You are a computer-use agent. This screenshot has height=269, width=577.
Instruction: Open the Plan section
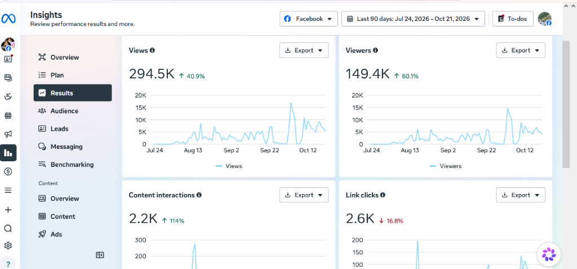pos(73,75)
